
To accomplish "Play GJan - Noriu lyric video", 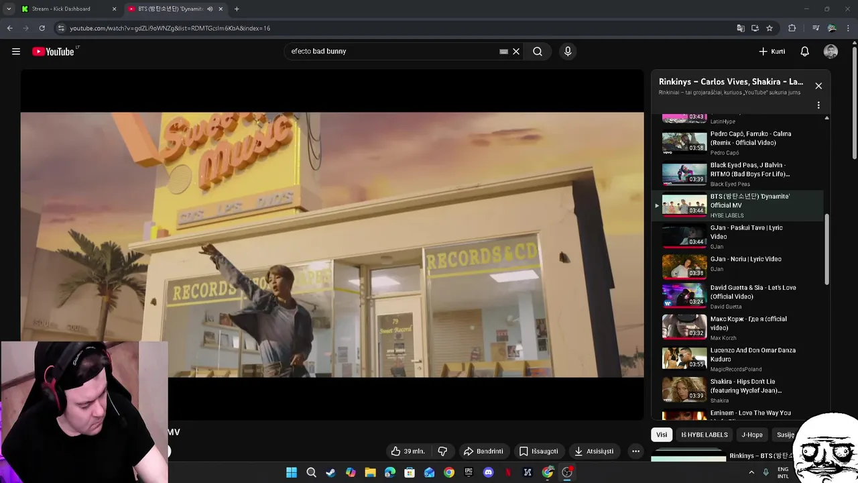I will click(738, 268).
